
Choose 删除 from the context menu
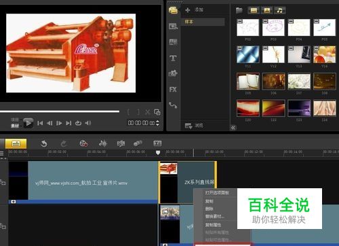210,209
